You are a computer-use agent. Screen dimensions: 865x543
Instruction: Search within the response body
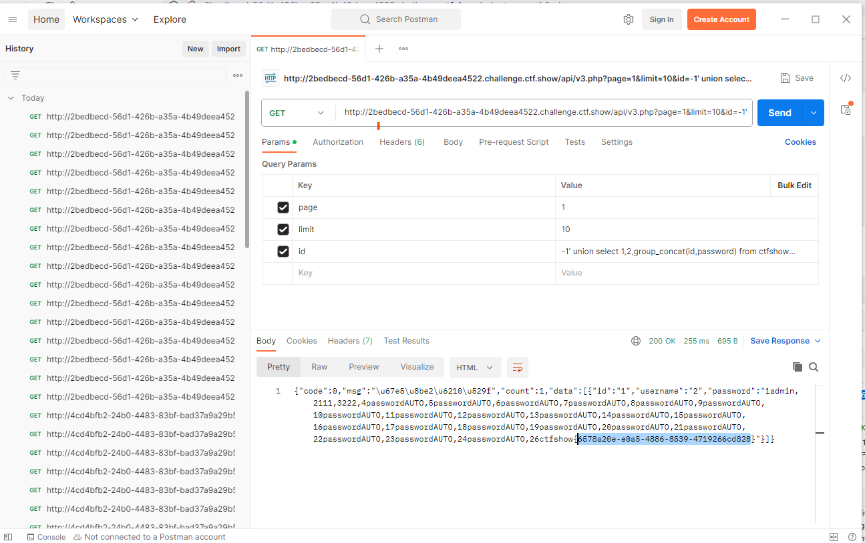coord(814,367)
